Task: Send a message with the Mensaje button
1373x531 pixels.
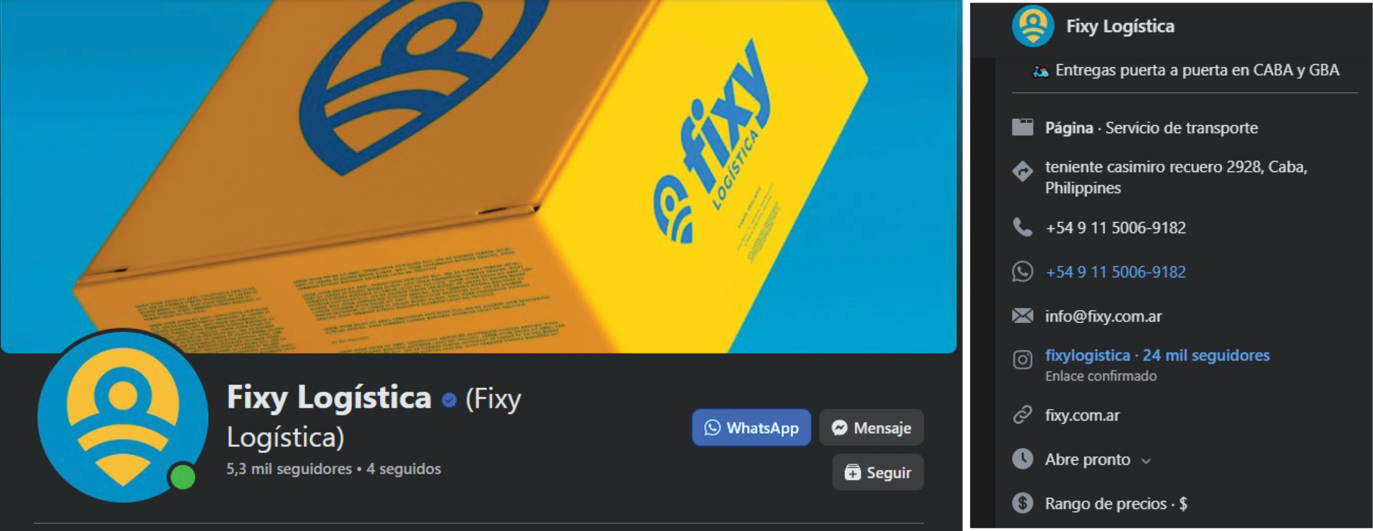Action: coord(872,428)
